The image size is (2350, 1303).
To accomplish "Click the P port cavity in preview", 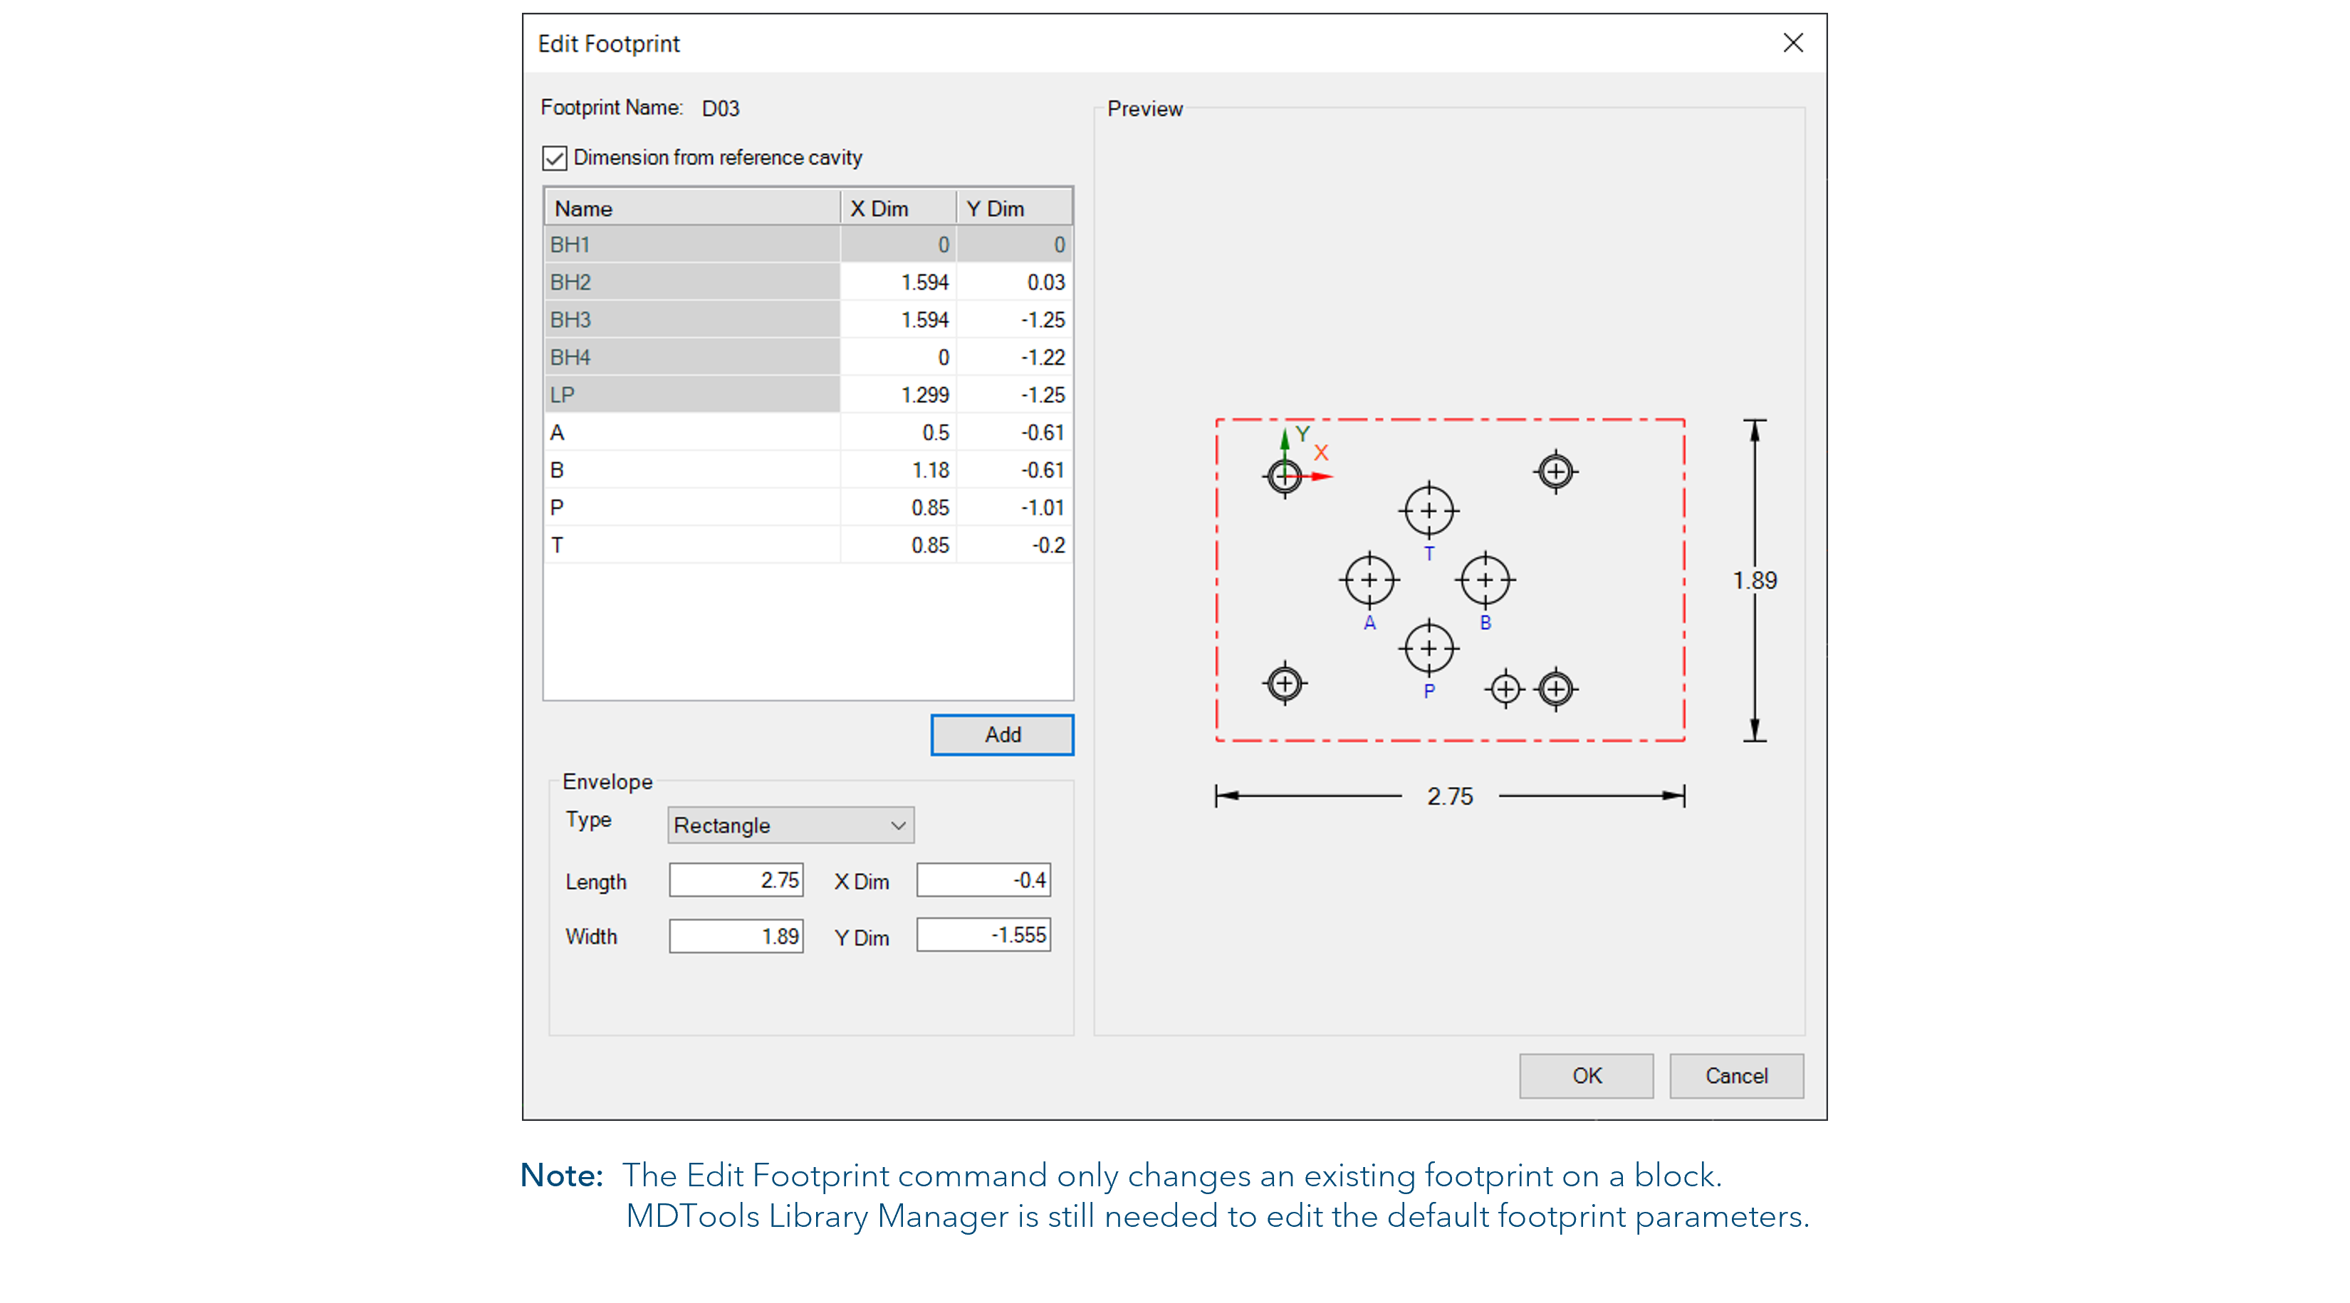I will [x=1429, y=648].
